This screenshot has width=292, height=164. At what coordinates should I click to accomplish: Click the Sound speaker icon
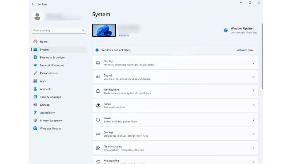98,77
